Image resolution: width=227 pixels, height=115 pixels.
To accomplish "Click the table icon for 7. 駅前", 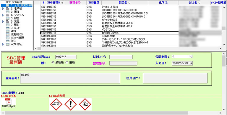I will tap(8, 25).
